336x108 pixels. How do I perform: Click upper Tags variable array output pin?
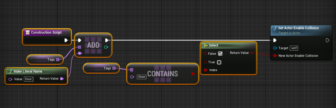point(58,60)
